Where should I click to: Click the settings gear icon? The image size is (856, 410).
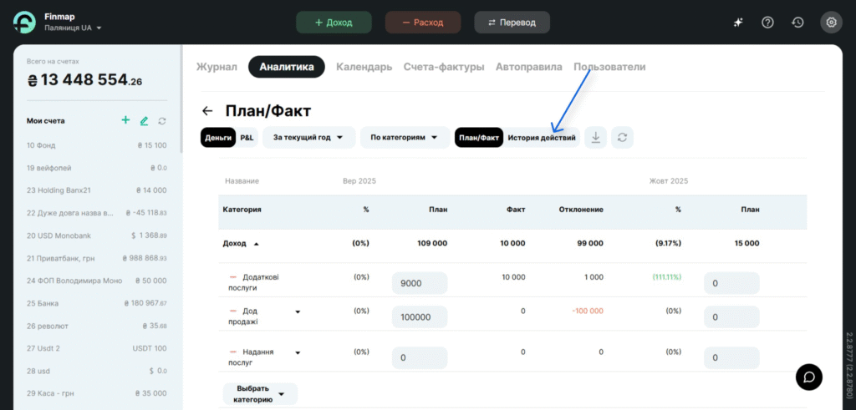tap(831, 23)
